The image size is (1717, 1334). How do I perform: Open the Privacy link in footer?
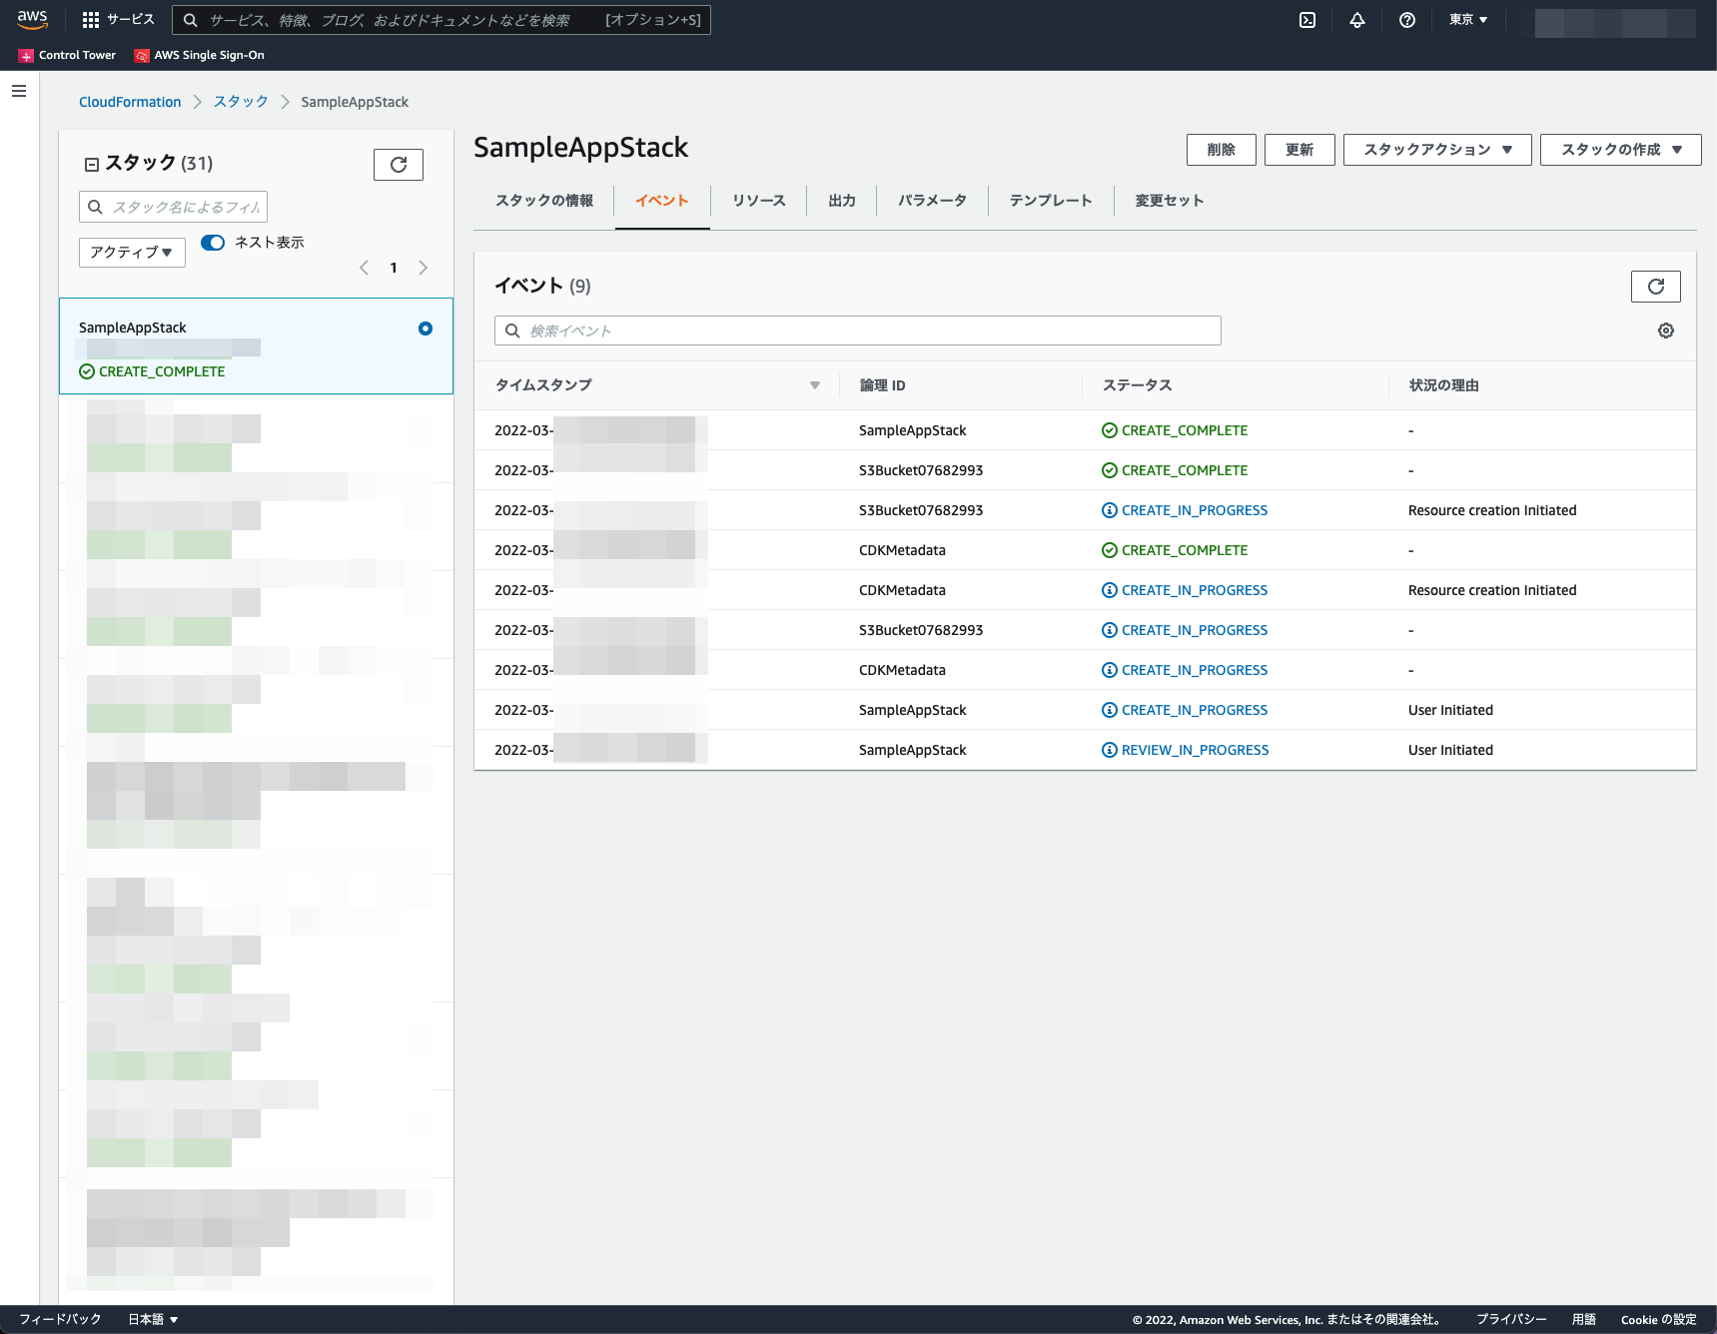click(1511, 1319)
